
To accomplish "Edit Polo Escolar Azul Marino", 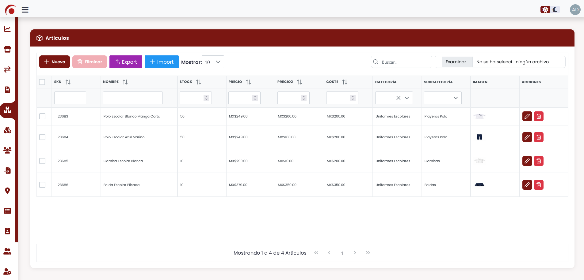I will pyautogui.click(x=527, y=137).
